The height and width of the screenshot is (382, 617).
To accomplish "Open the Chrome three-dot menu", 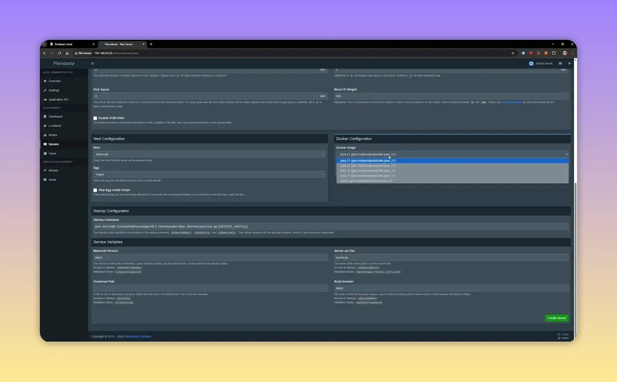I will (x=572, y=53).
